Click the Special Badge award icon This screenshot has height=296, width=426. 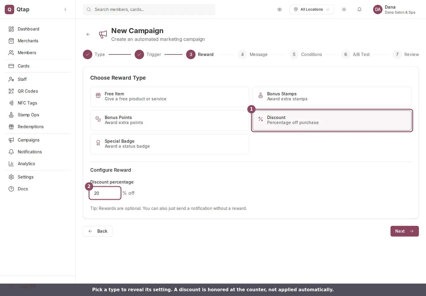[98, 143]
